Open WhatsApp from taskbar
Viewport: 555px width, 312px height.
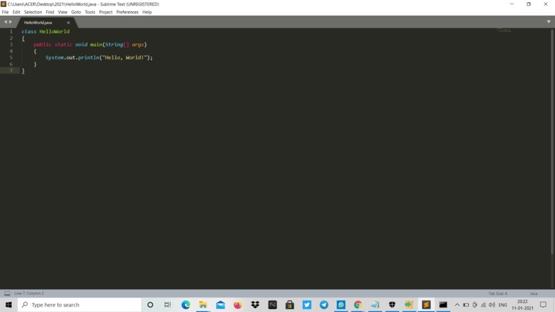coord(341,304)
